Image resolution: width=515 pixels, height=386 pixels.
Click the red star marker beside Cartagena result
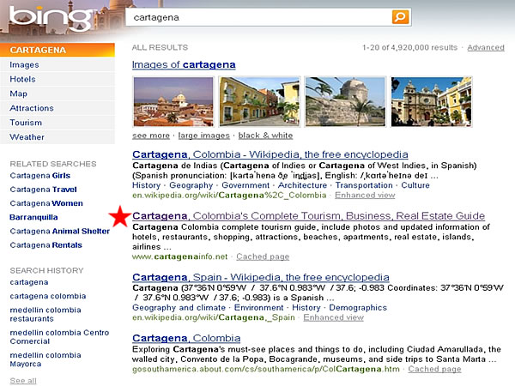119,218
